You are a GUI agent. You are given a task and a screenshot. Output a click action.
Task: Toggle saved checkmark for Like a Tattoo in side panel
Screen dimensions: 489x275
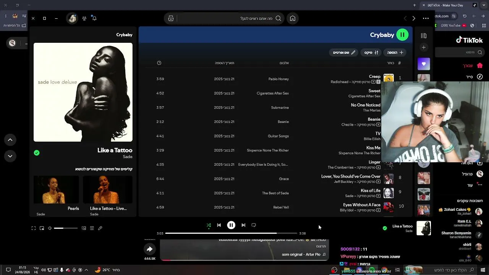[x=37, y=153]
